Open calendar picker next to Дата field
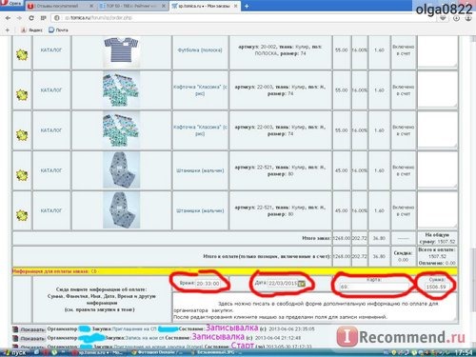This screenshot has width=476, height=357. pyautogui.click(x=302, y=284)
